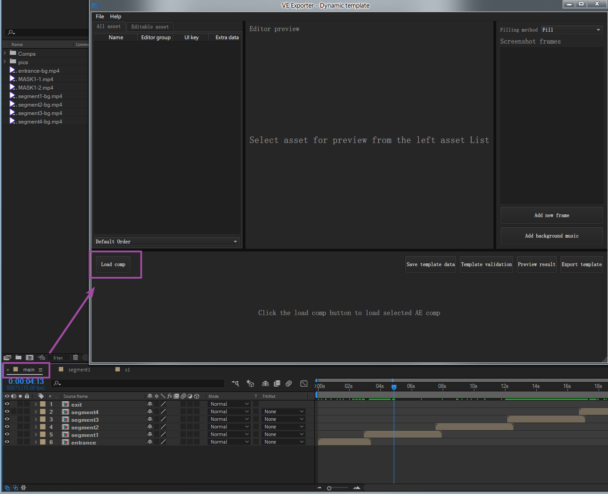Zoom out timeline with small mountain icon
The height and width of the screenshot is (494, 608).
(x=319, y=488)
